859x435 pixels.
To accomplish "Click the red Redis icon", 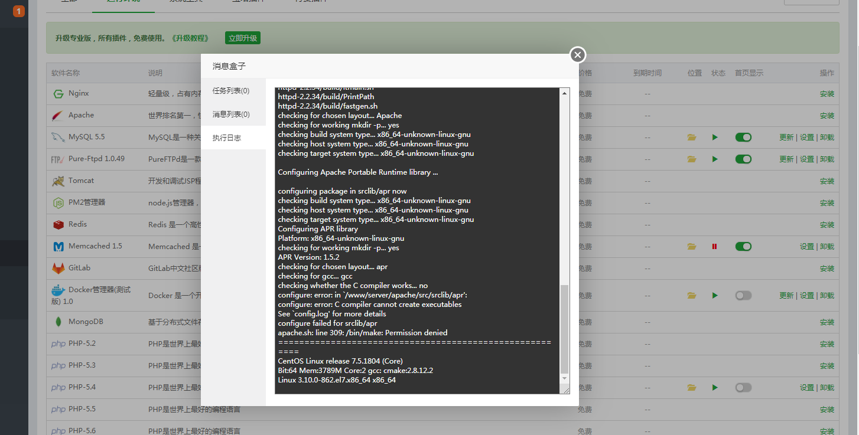I will coord(58,225).
